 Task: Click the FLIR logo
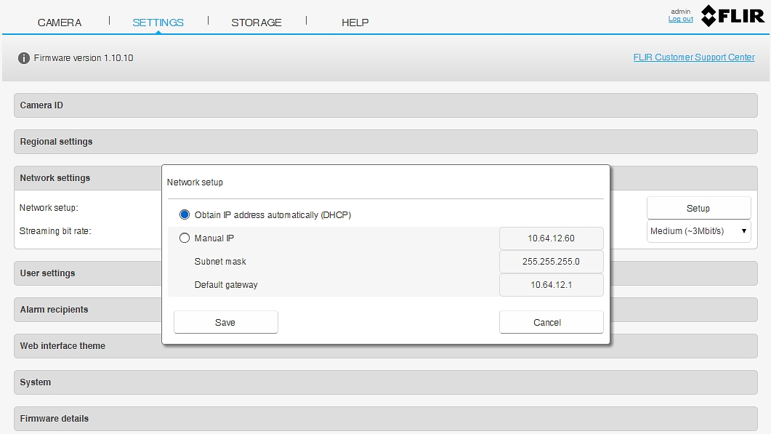click(732, 16)
